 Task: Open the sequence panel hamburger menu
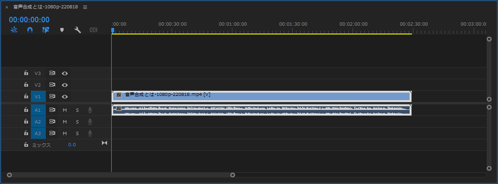(85, 7)
